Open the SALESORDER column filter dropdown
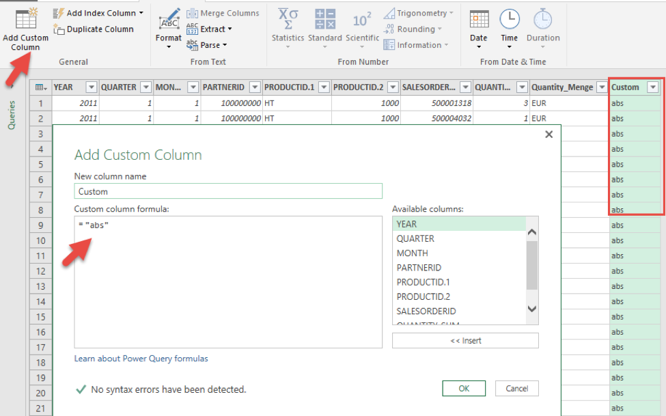Viewport: 666px width, 416px height. pos(466,87)
